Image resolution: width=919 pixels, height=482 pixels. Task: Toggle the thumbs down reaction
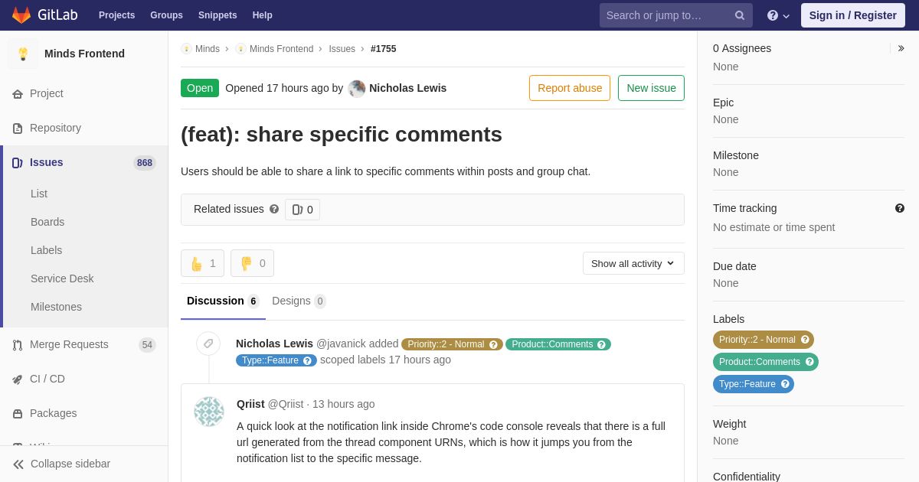point(252,263)
